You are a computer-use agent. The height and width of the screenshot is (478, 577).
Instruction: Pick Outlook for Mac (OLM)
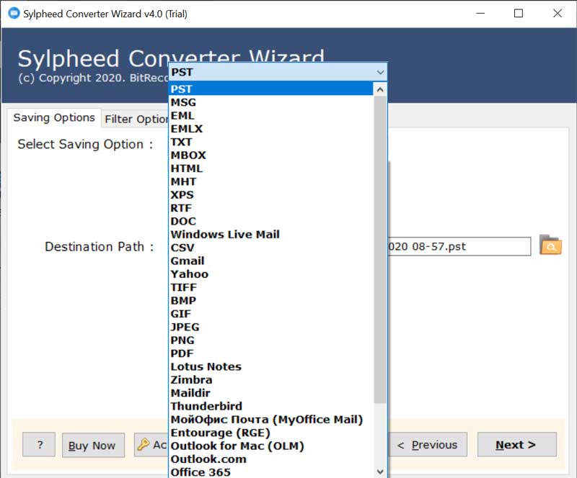click(271, 446)
